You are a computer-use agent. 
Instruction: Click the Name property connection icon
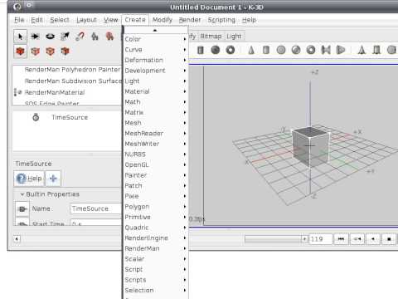pyautogui.click(x=22, y=208)
